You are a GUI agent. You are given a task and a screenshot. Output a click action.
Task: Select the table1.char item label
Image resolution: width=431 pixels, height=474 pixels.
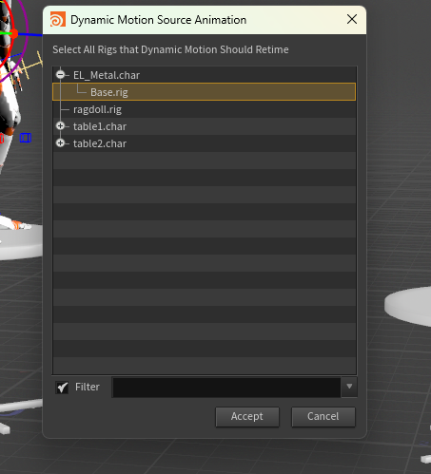coord(100,126)
